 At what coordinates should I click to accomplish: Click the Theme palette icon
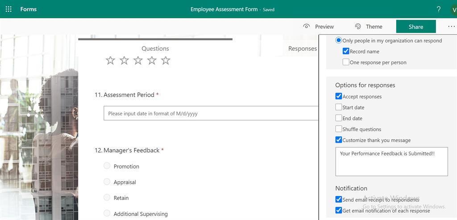(358, 26)
